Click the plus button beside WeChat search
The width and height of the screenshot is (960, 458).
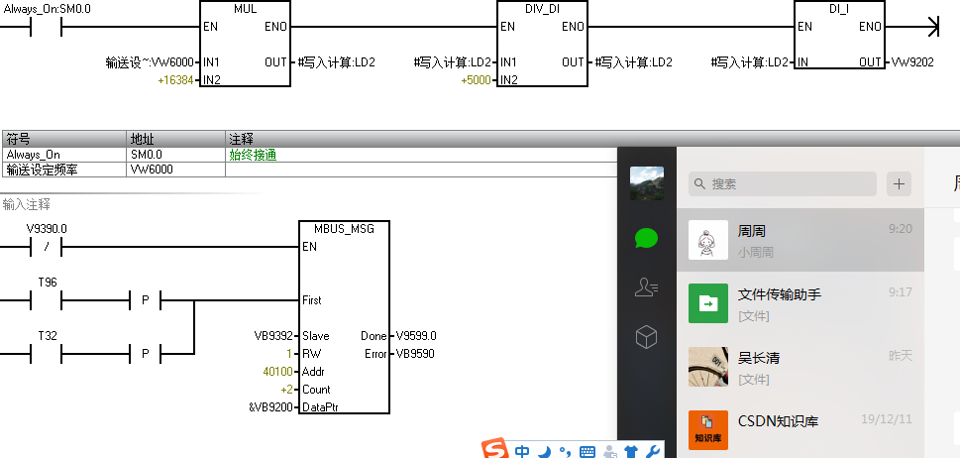pyautogui.click(x=899, y=183)
